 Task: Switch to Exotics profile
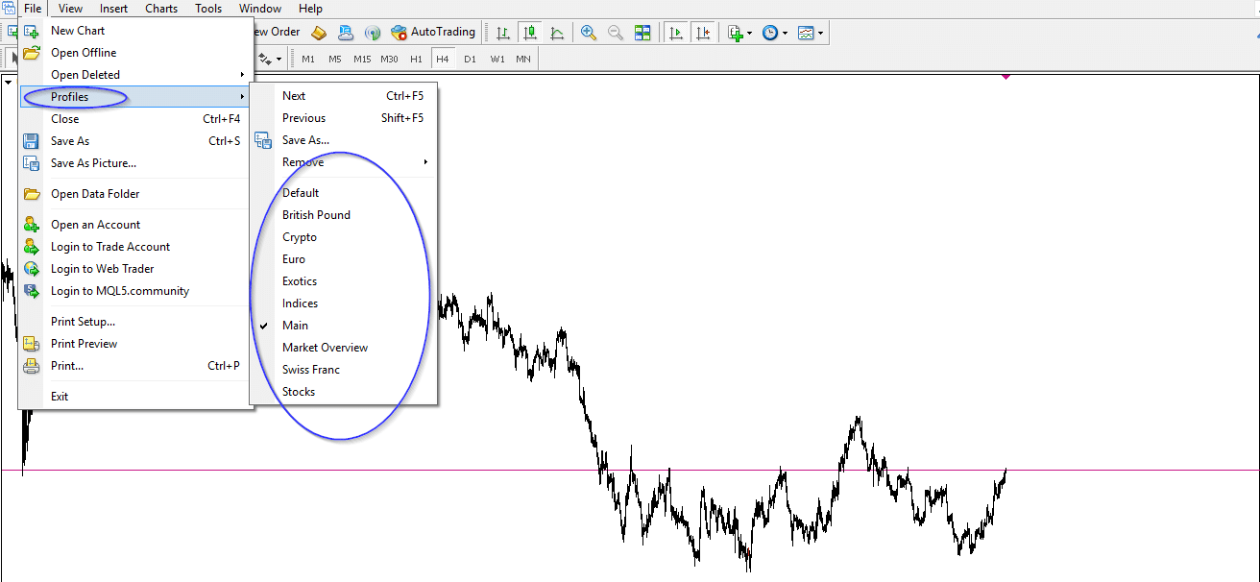[x=343, y=281]
